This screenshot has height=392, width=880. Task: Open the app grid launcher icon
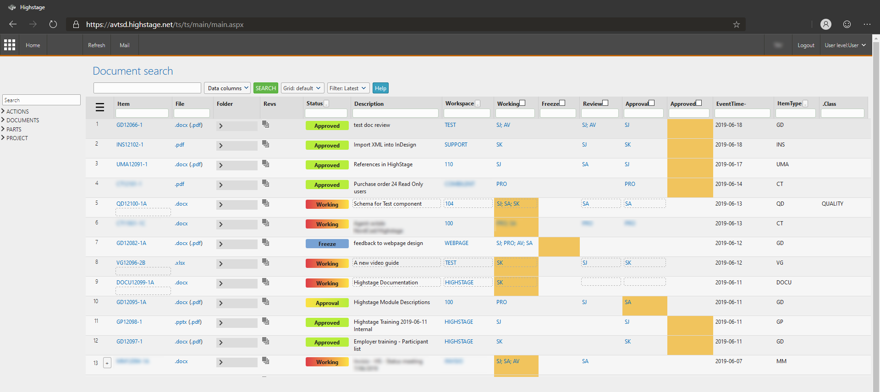10,45
